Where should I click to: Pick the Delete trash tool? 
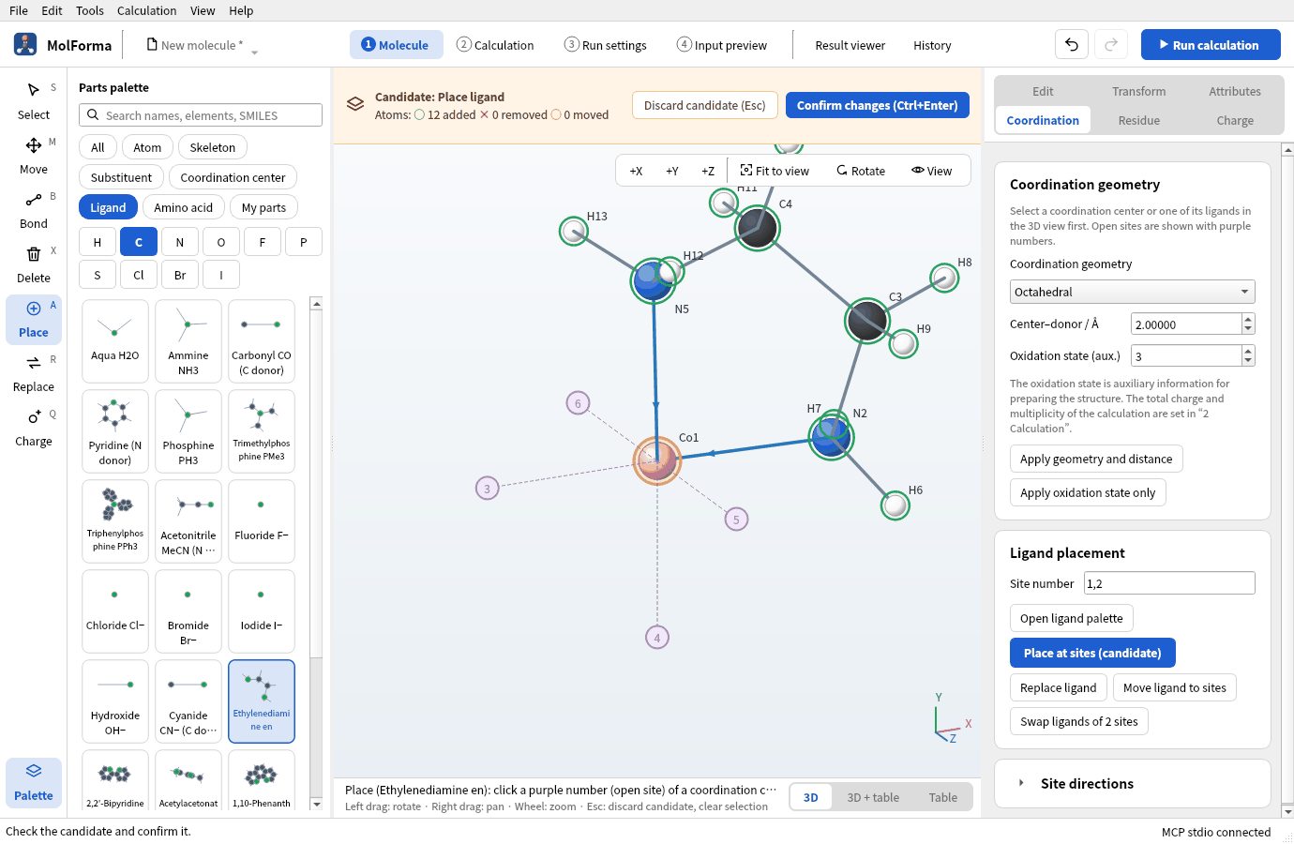click(x=34, y=264)
